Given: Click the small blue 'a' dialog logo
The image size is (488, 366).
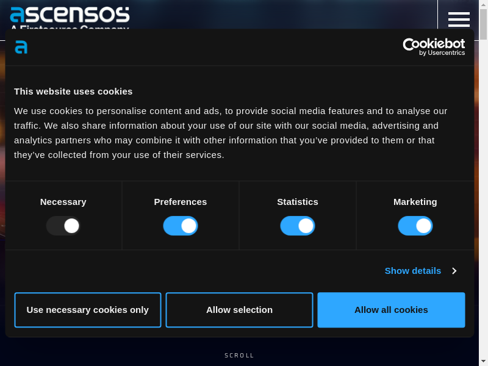Looking at the screenshot, I should pyautogui.click(x=21, y=47).
